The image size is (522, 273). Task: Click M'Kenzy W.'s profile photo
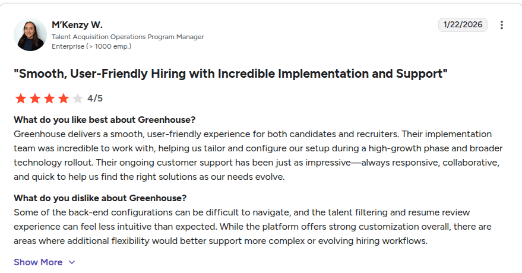point(30,34)
